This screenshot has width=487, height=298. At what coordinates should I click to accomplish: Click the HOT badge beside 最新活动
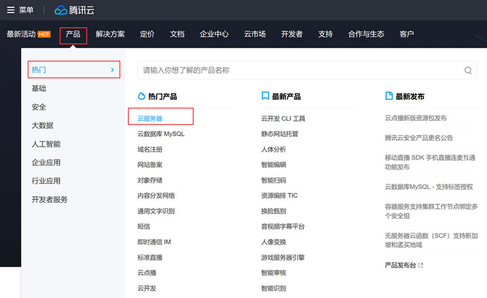(x=44, y=34)
